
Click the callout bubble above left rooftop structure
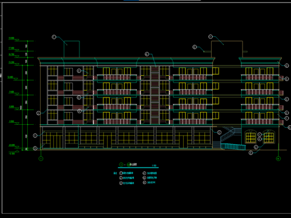click(x=54, y=37)
